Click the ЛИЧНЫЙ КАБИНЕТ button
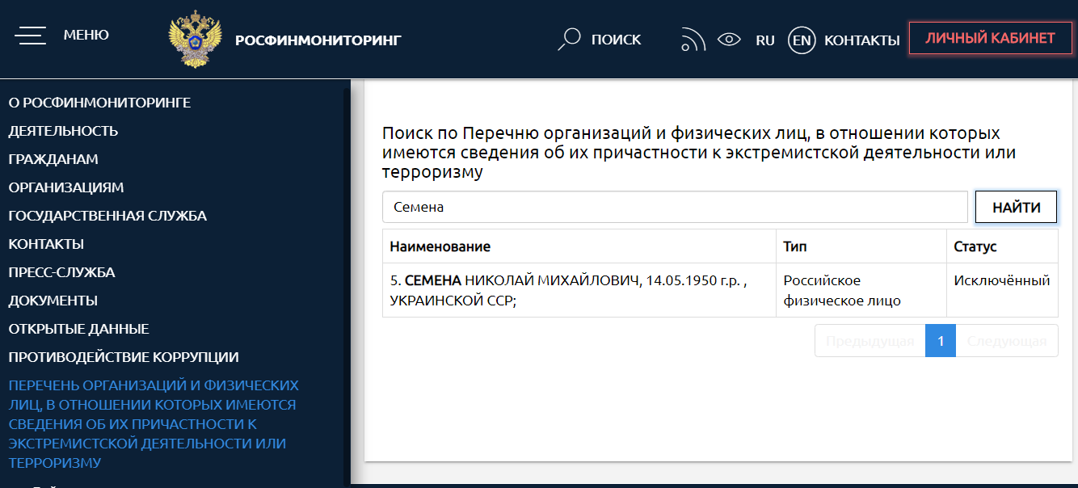Image resolution: width=1078 pixels, height=488 pixels. click(x=990, y=38)
